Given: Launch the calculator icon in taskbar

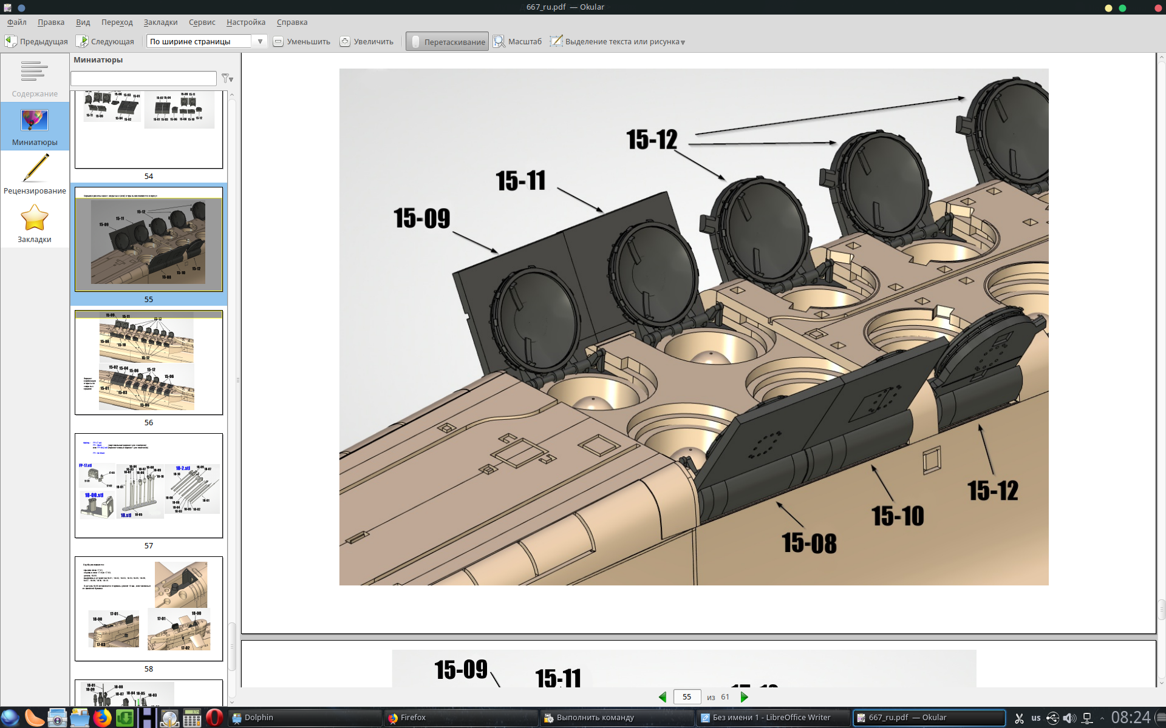Looking at the screenshot, I should pyautogui.click(x=192, y=718).
